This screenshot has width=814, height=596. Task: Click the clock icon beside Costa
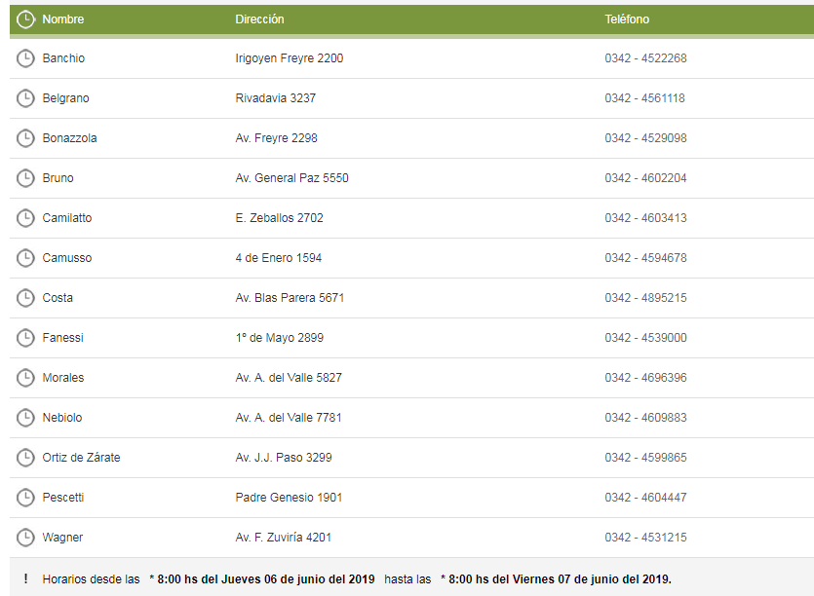pos(25,298)
